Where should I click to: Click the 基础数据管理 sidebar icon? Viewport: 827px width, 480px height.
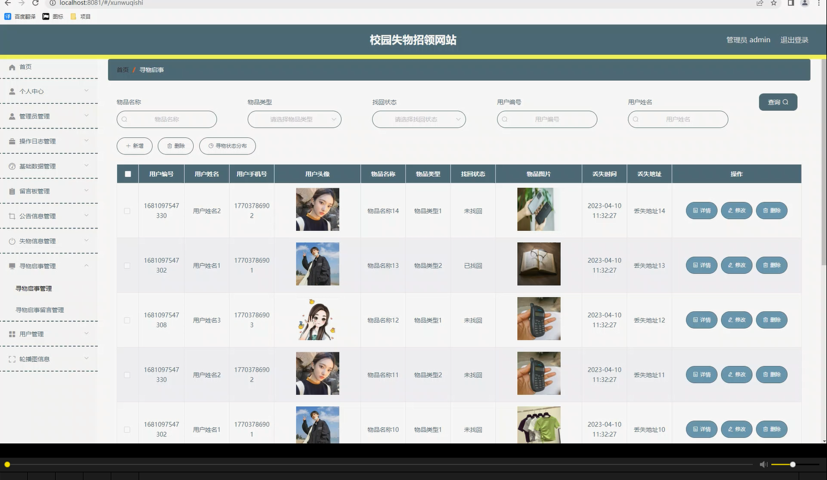12,166
